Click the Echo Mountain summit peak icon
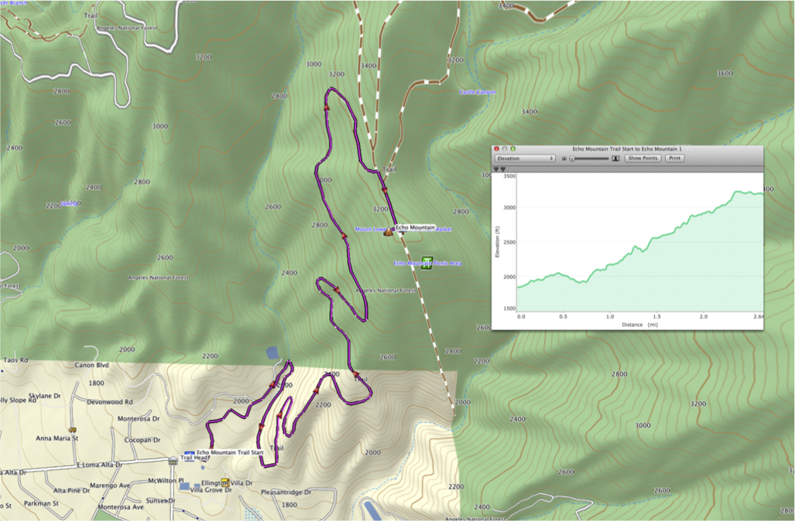The height and width of the screenshot is (521, 795). point(388,231)
